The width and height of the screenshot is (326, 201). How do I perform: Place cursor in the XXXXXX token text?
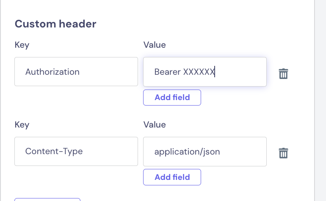[199, 72]
